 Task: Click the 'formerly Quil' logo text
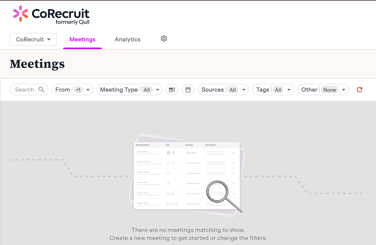point(72,22)
